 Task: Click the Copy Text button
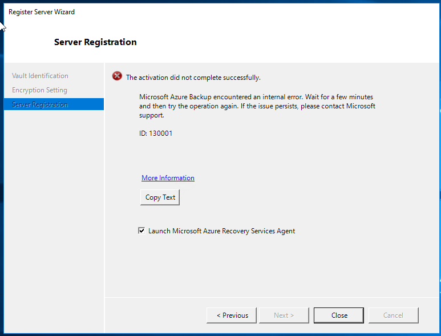tap(160, 197)
